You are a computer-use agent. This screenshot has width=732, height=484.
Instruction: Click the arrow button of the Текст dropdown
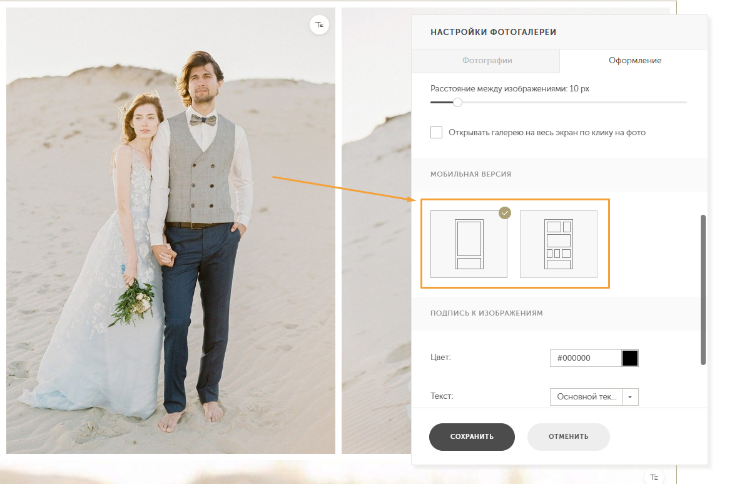(630, 397)
